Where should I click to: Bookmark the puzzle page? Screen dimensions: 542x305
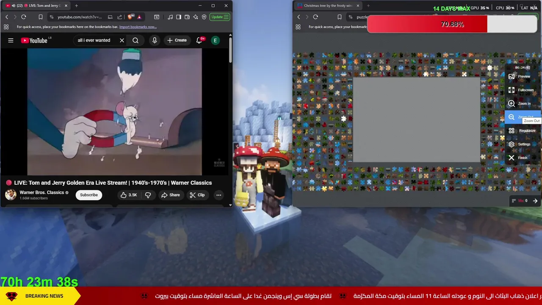339,17
